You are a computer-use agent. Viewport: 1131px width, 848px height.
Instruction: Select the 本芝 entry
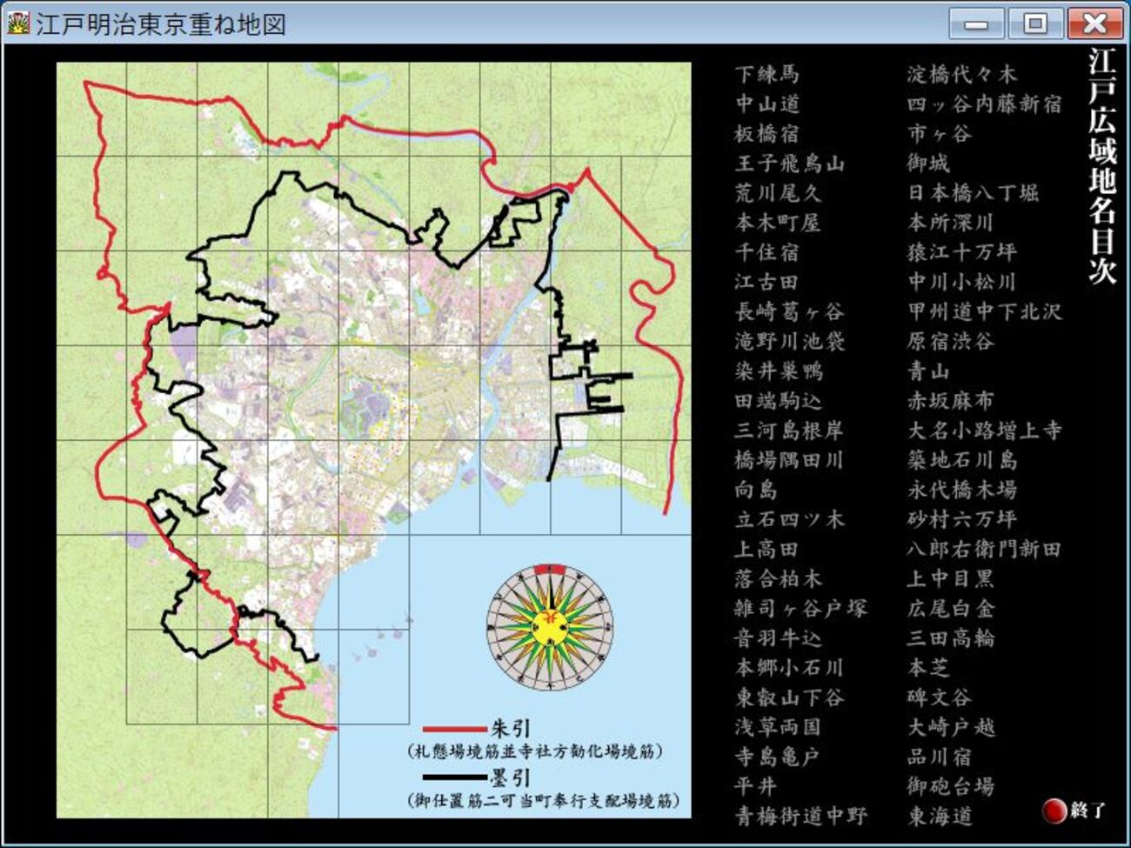(x=928, y=667)
